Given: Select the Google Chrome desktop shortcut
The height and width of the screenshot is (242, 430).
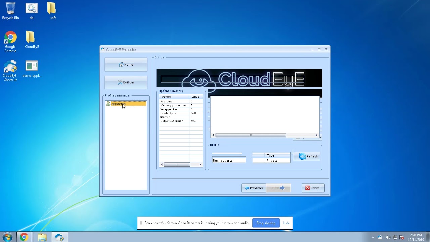Looking at the screenshot, I should point(10,42).
